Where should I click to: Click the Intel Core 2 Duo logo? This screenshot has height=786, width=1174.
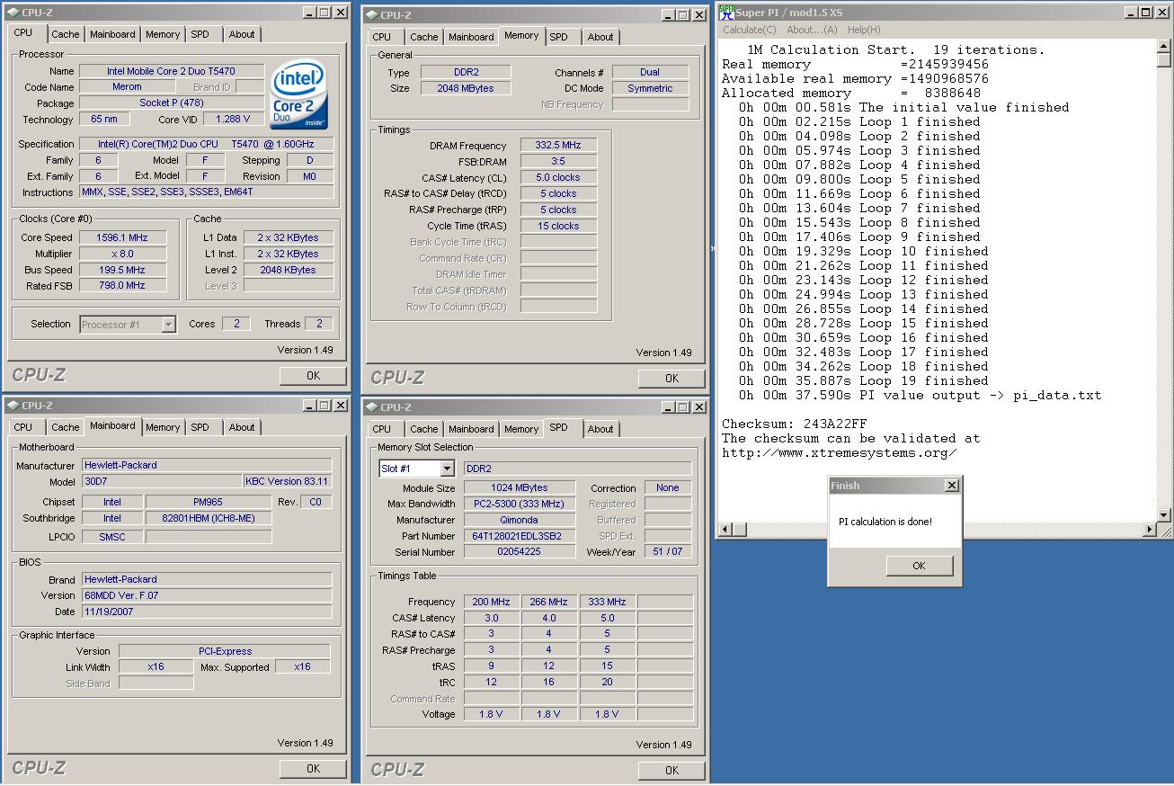pos(299,94)
